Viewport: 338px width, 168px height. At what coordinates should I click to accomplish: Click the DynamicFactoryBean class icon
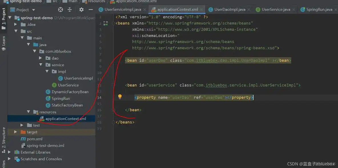(48, 92)
